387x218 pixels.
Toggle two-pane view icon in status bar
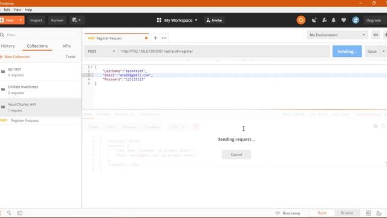point(368,213)
